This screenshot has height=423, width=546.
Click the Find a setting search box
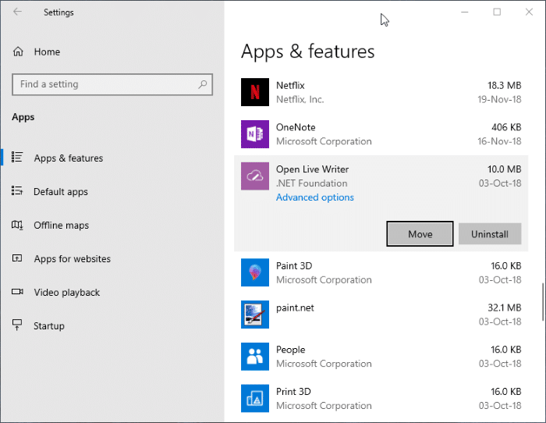[105, 84]
